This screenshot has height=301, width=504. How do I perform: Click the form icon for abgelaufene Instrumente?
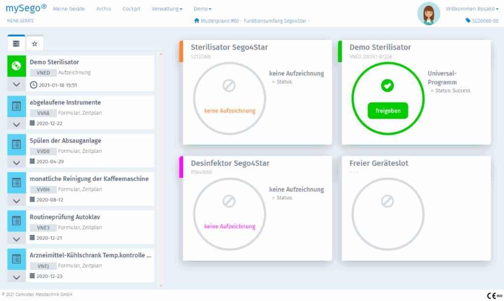tap(16, 106)
